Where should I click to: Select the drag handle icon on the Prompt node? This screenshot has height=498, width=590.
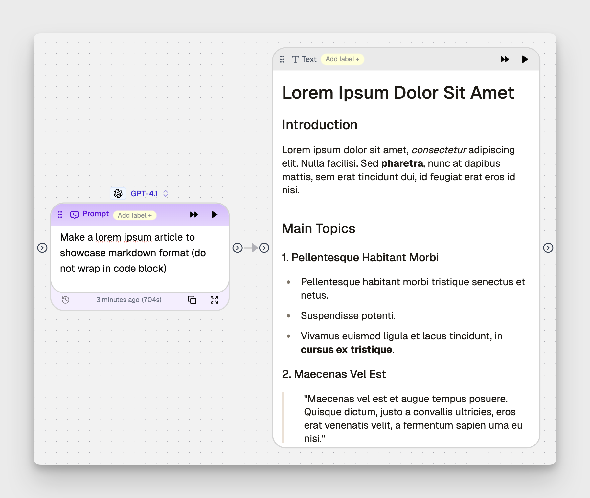click(60, 215)
